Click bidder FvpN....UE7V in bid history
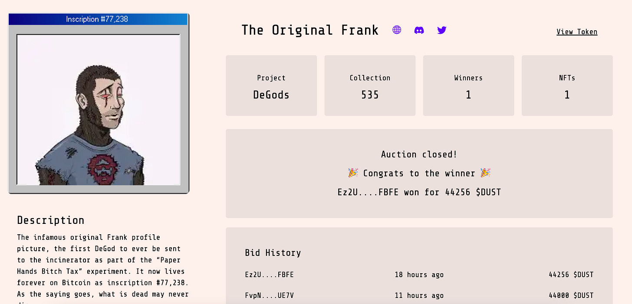This screenshot has height=304, width=632. point(269,295)
